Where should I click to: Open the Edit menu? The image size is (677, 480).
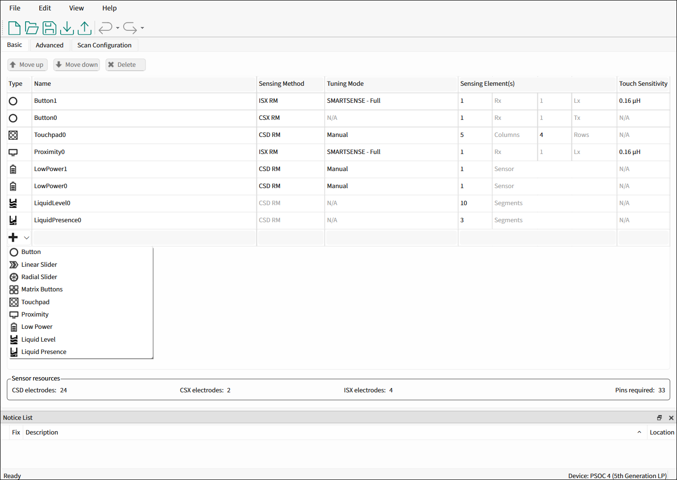[x=45, y=8]
